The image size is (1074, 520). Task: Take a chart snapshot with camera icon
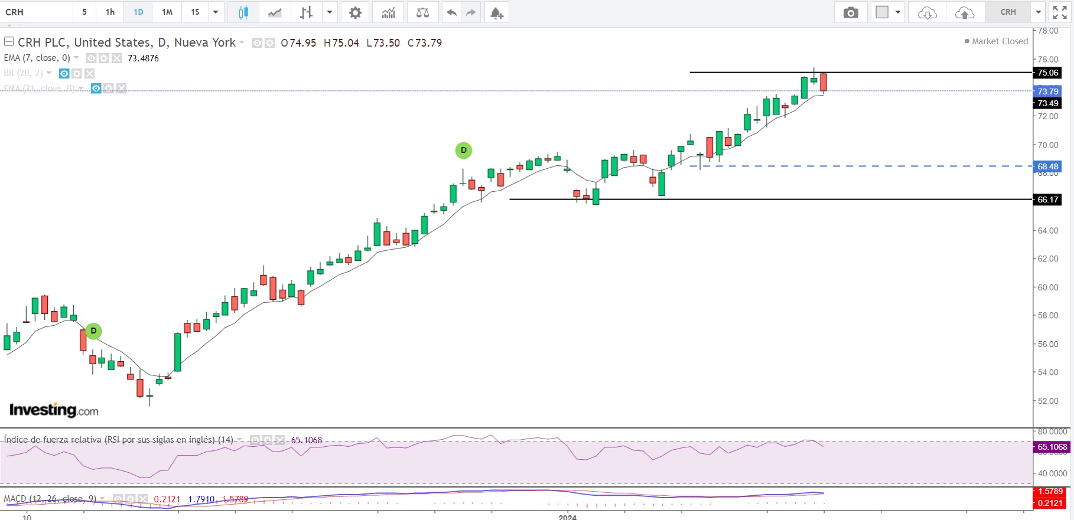point(851,12)
